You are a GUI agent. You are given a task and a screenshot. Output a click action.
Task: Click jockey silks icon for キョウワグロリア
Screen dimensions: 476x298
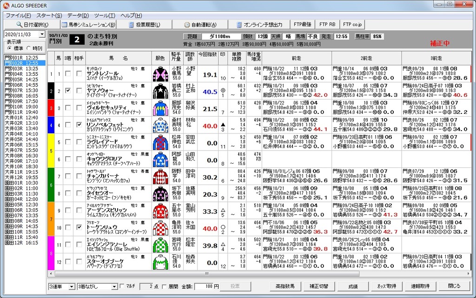(160, 159)
